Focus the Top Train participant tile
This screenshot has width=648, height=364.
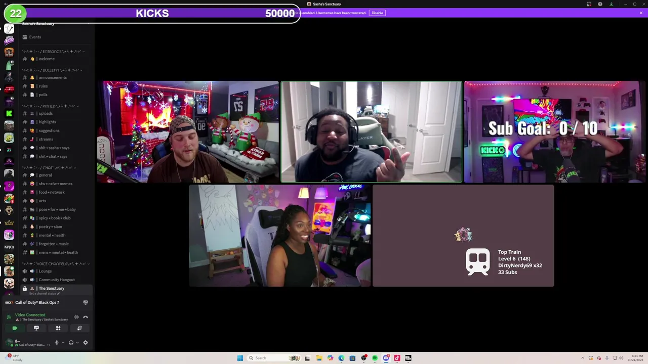coord(463,236)
